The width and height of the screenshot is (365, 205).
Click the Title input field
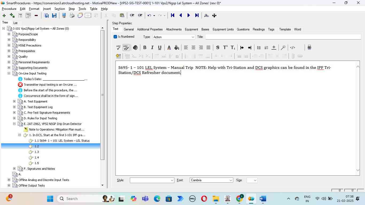click(283, 37)
